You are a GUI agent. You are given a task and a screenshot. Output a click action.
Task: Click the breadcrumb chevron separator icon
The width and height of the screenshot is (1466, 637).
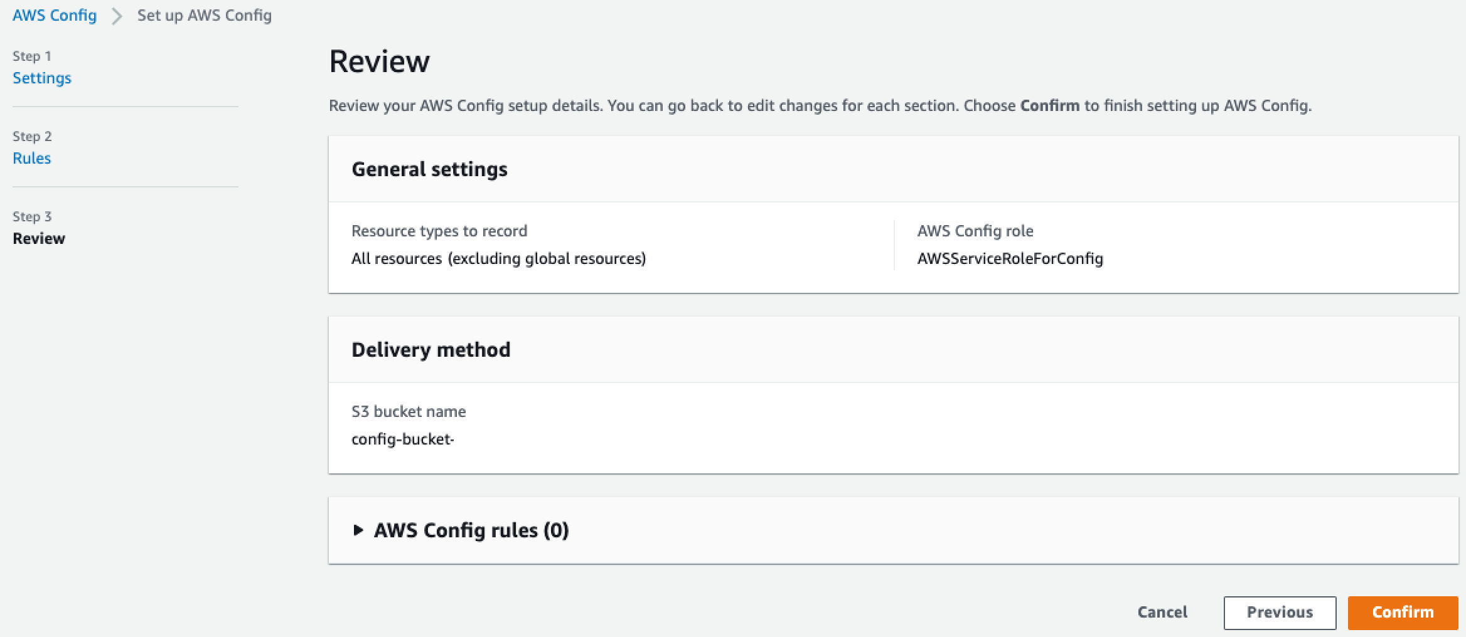[117, 16]
